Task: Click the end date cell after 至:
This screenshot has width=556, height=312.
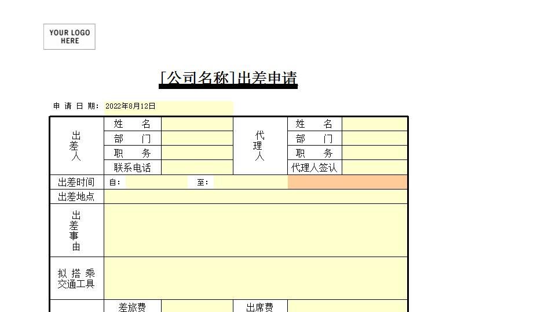Action: (x=250, y=182)
